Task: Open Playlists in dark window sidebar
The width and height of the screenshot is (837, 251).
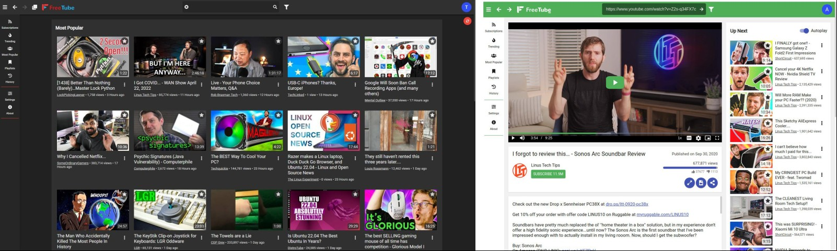Action: coord(10,64)
